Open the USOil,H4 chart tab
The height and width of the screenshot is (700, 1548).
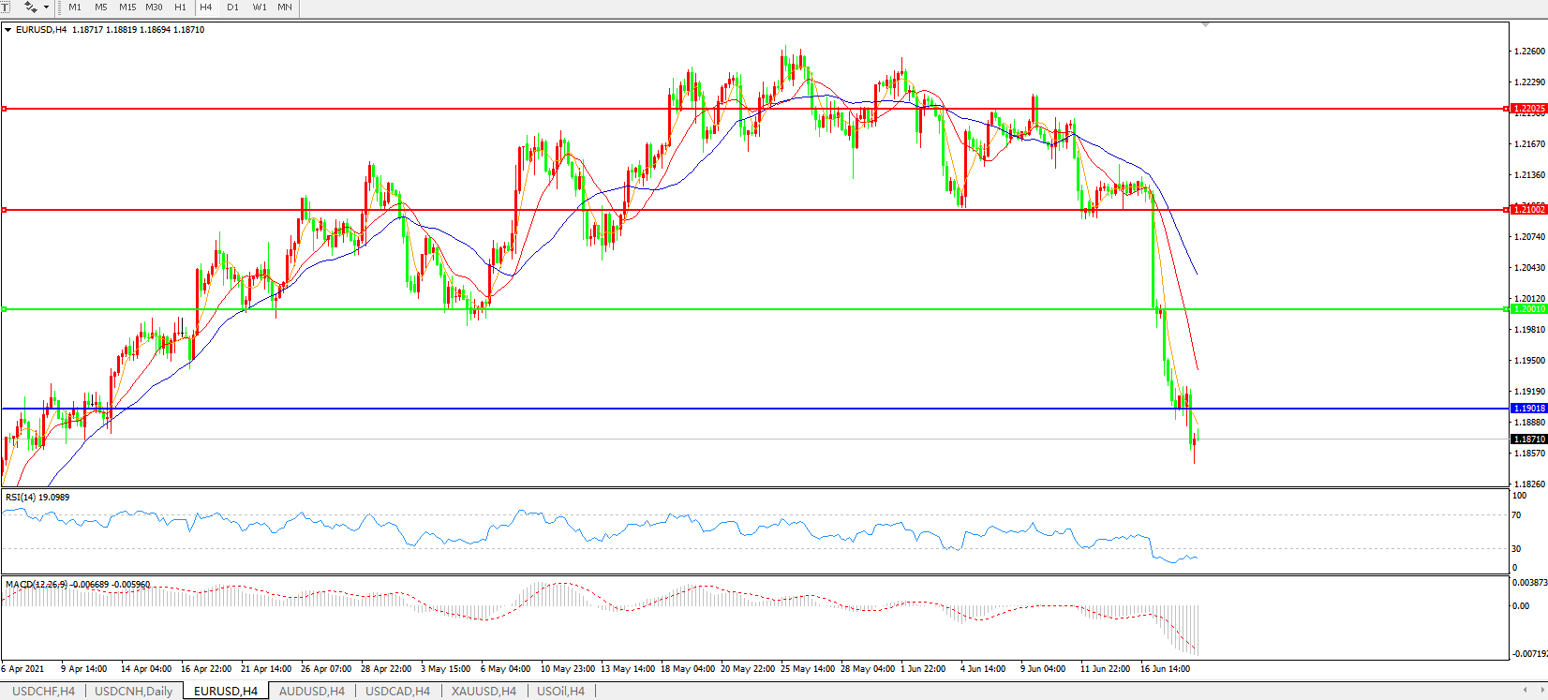560,692
